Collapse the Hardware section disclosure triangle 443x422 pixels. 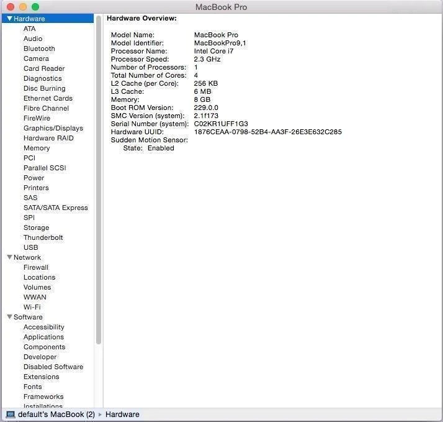[x=9, y=19]
